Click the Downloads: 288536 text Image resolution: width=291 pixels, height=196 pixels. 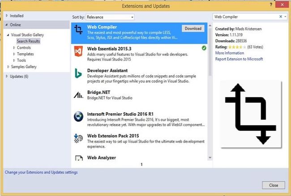point(231,41)
